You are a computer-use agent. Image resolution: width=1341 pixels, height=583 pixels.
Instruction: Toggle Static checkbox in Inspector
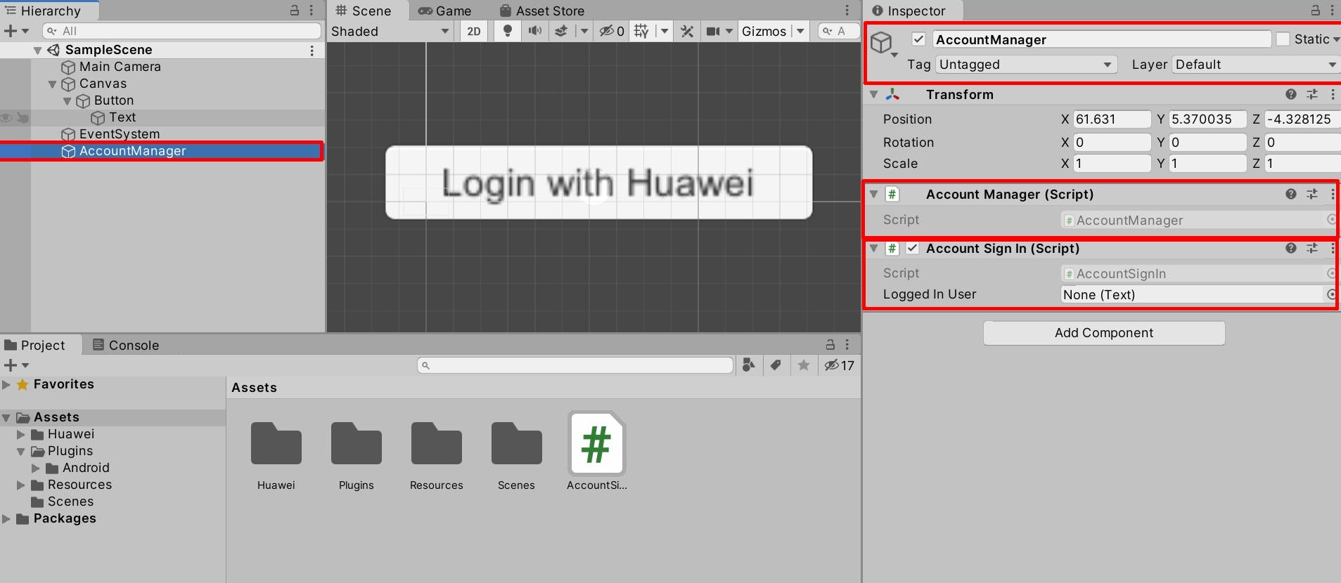[x=1283, y=39]
